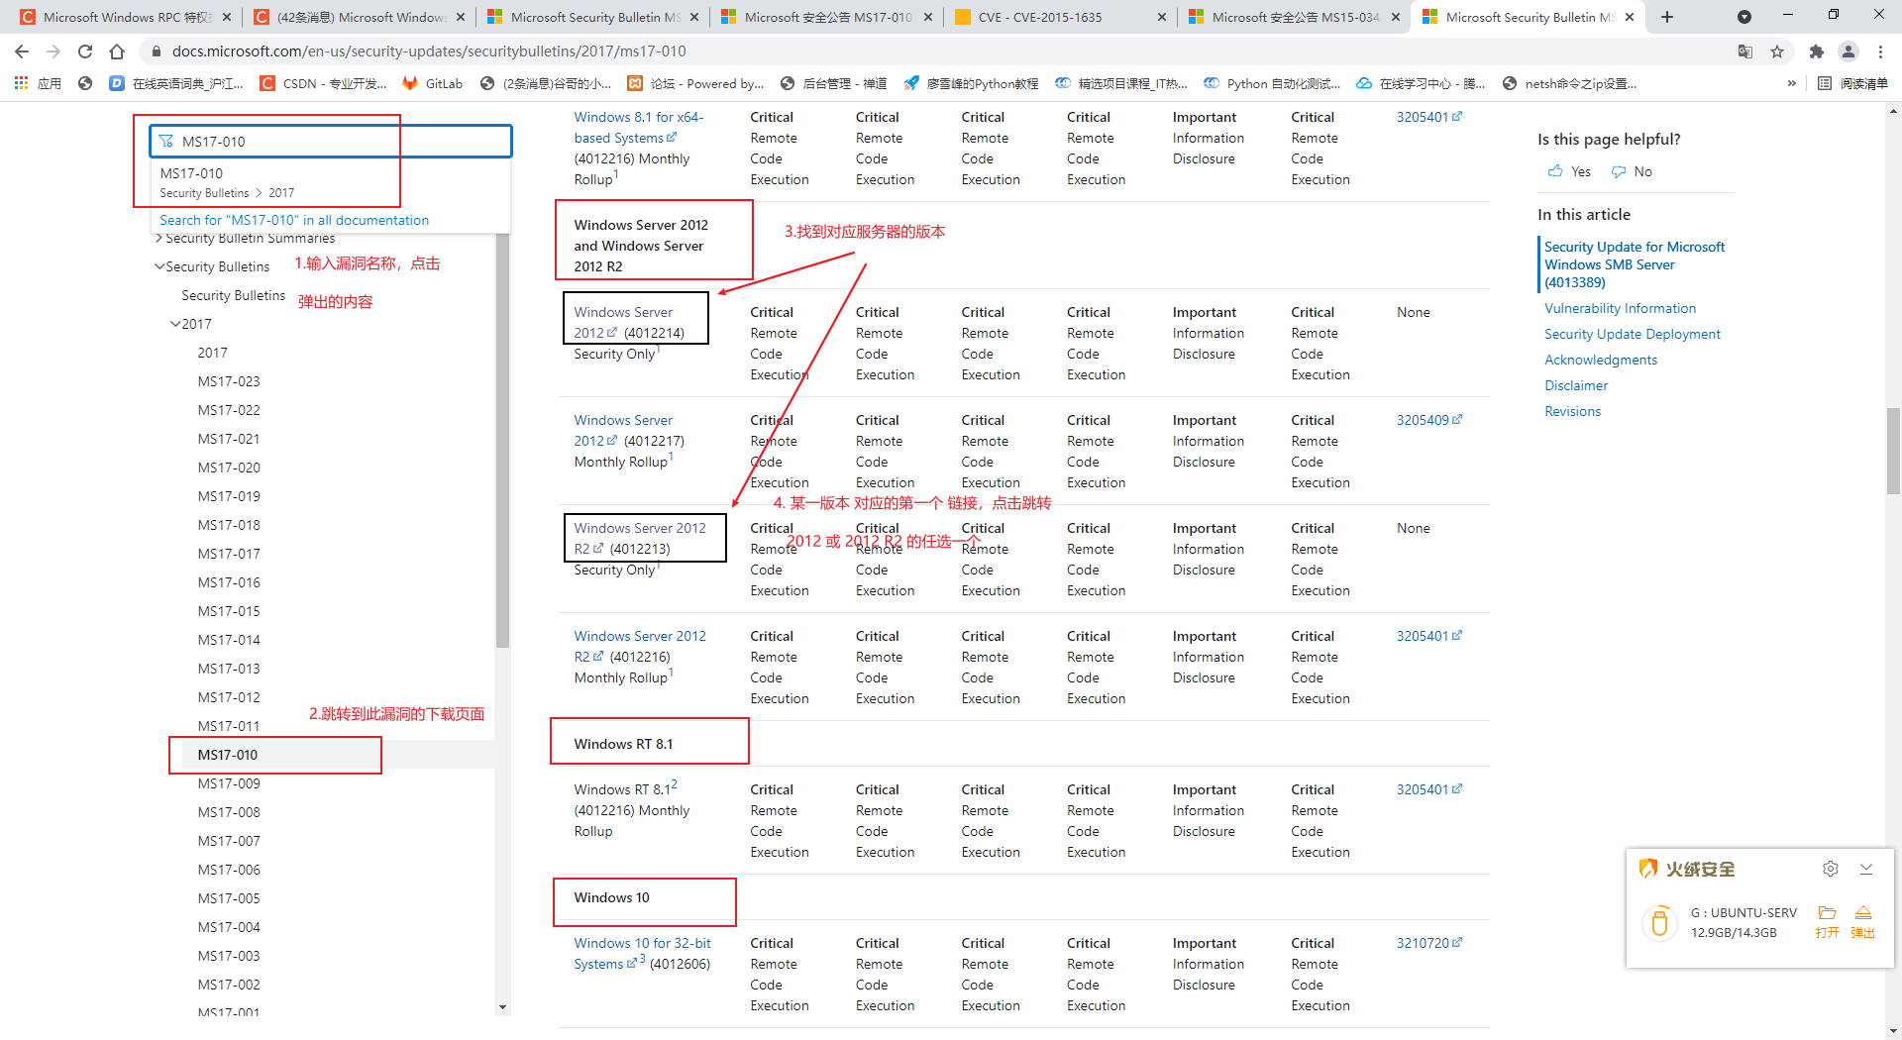
Task: Open the Chrome extensions puzzle icon
Action: coord(1817,51)
